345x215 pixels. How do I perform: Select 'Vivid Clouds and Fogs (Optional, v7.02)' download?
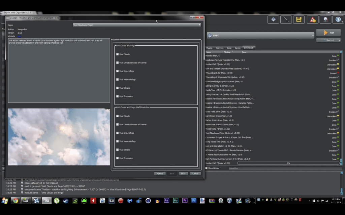[x=272, y=133]
